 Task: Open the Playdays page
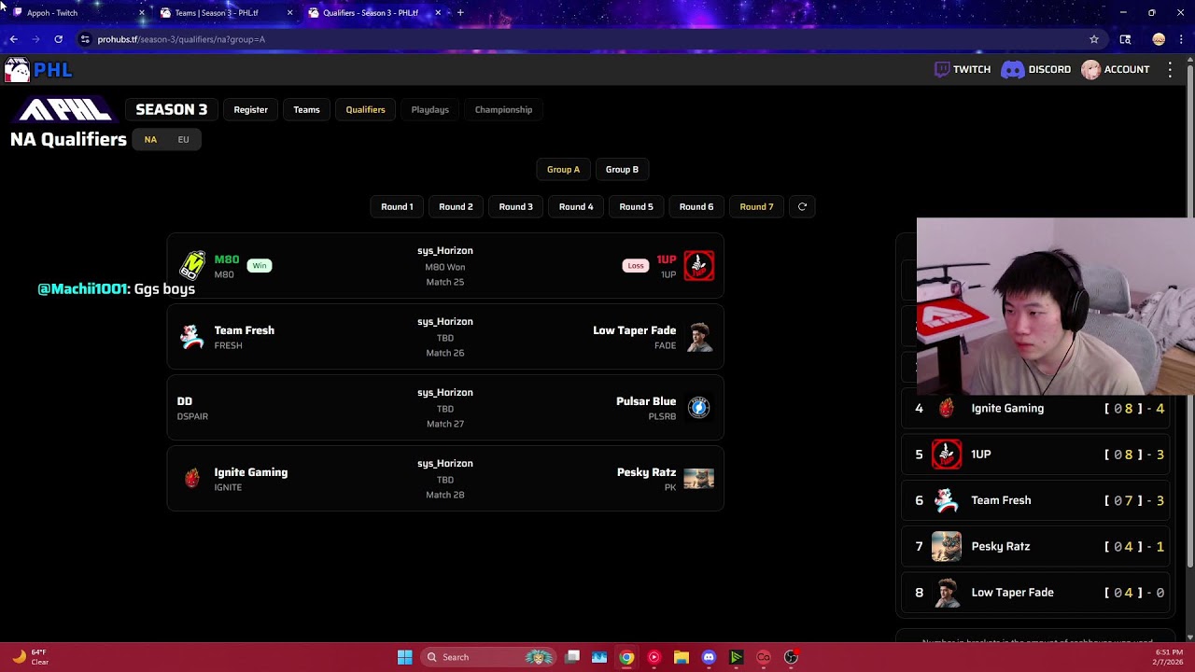click(x=429, y=109)
